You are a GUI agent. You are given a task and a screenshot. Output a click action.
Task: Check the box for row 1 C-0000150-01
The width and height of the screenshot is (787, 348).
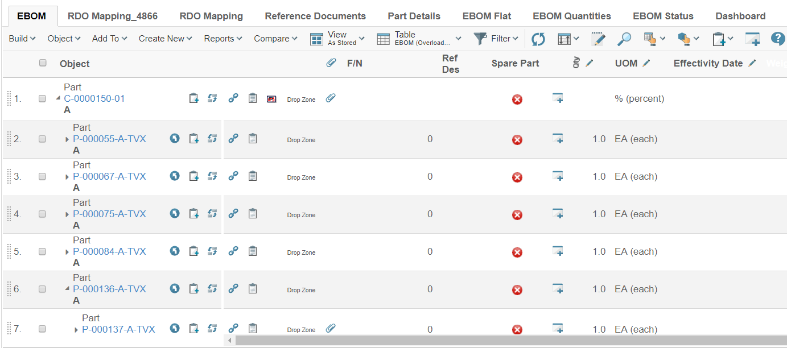tap(42, 98)
